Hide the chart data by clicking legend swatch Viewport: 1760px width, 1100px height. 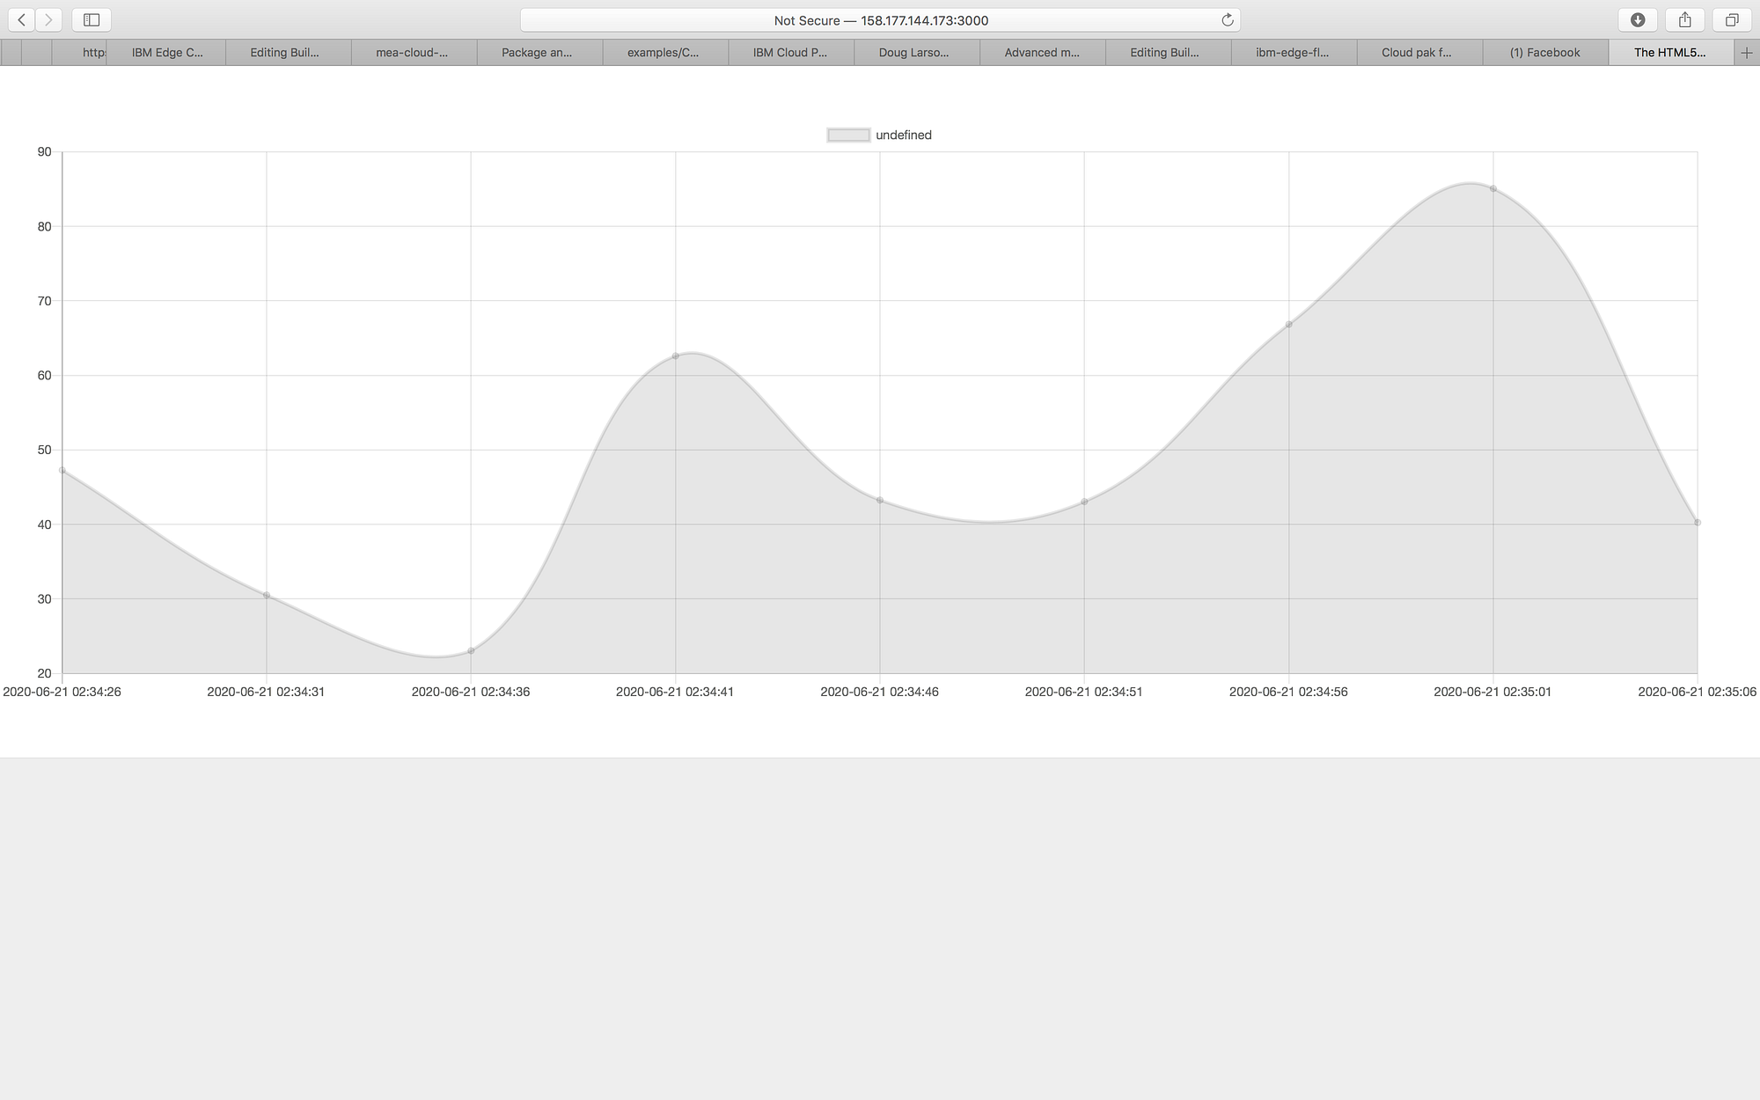(x=847, y=135)
